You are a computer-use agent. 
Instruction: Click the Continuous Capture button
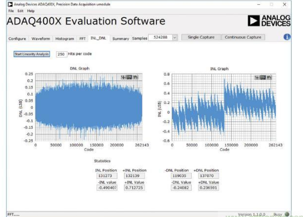[243, 37]
